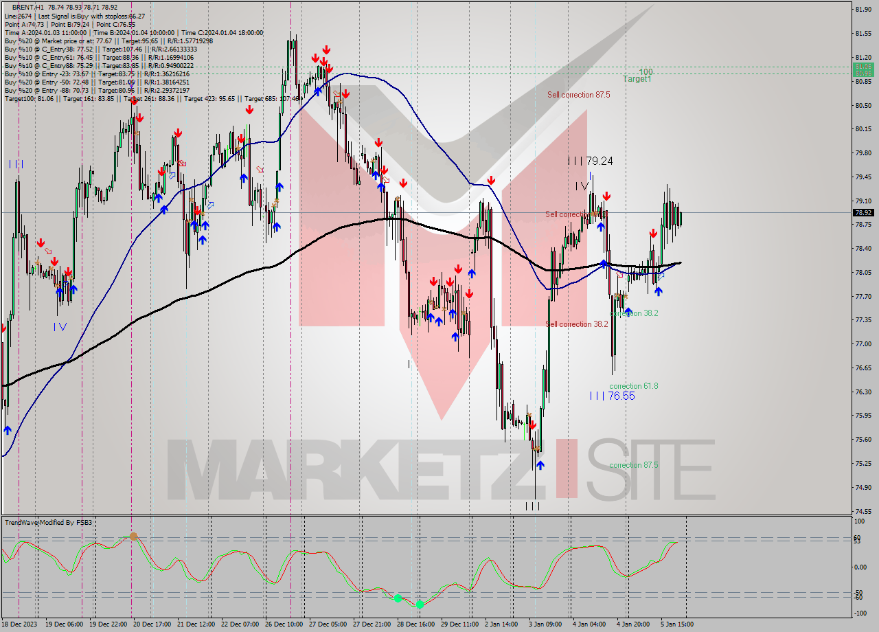Click the C_Entry88: 75.29 line

tap(99, 65)
